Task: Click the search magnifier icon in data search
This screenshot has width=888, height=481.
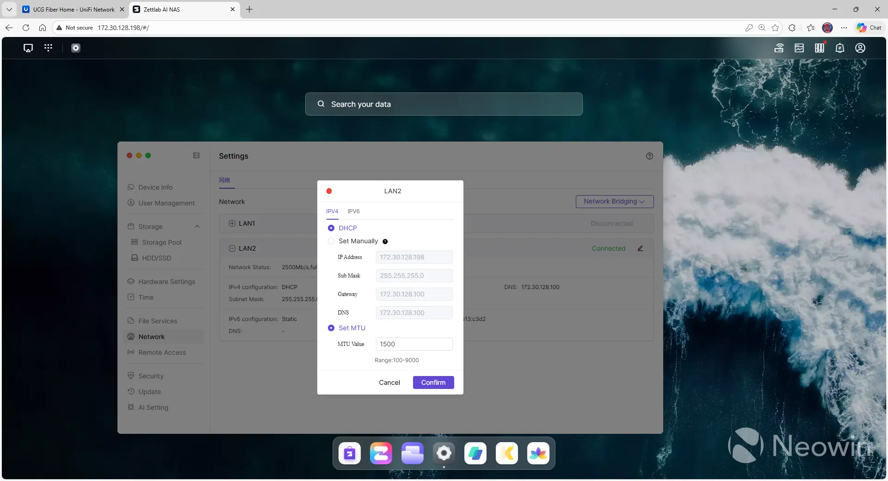Action: pyautogui.click(x=321, y=104)
